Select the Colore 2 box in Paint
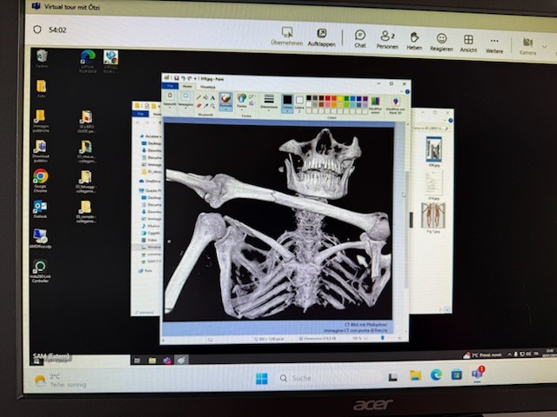557x417 pixels. 299,103
